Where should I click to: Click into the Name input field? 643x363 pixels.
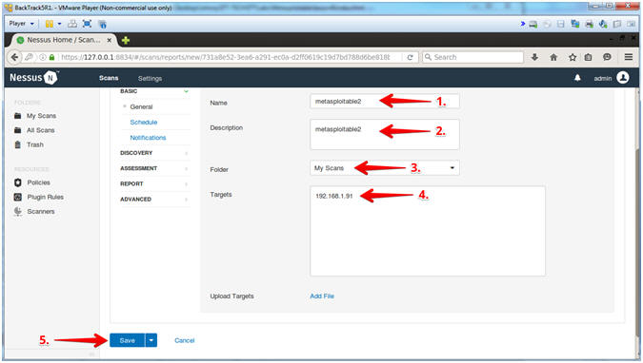(x=385, y=102)
